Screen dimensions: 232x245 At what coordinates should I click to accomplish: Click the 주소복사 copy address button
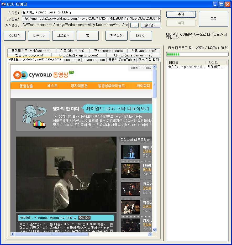[84, 218]
